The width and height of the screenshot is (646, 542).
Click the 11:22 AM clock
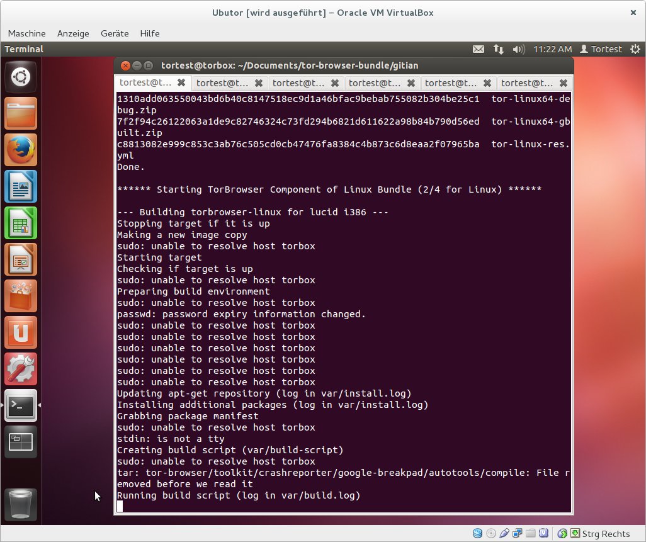pos(552,49)
